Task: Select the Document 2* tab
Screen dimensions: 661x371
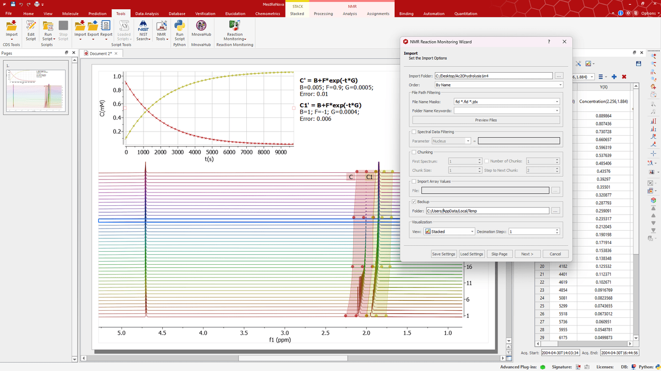Action: click(x=100, y=53)
